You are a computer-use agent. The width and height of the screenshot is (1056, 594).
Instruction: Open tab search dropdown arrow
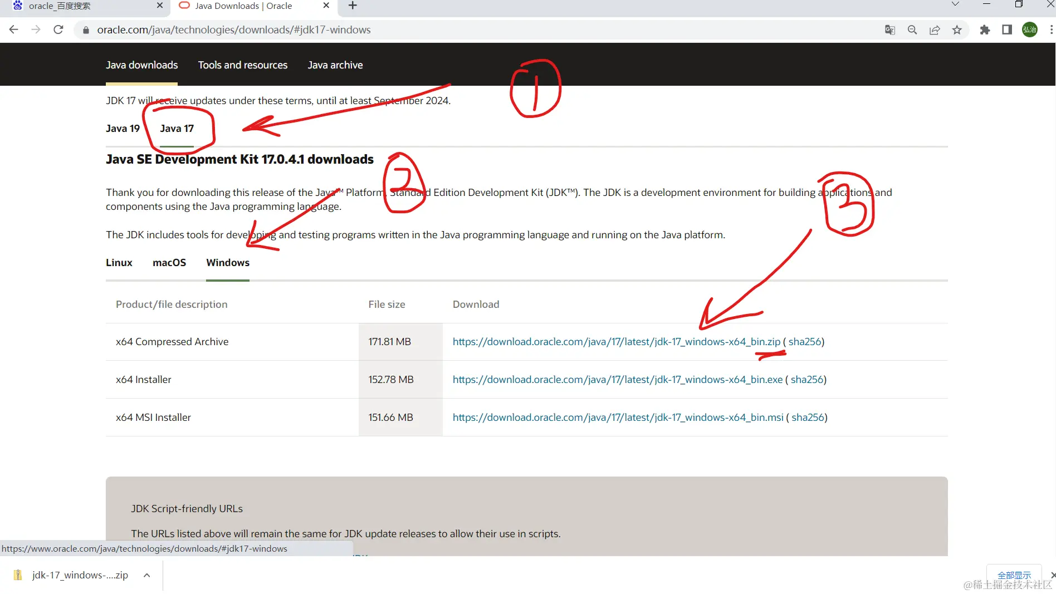[x=955, y=4]
